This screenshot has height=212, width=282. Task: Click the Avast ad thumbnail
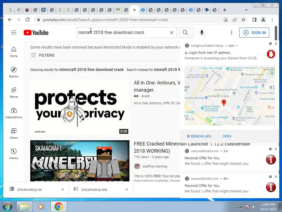coord(80,107)
